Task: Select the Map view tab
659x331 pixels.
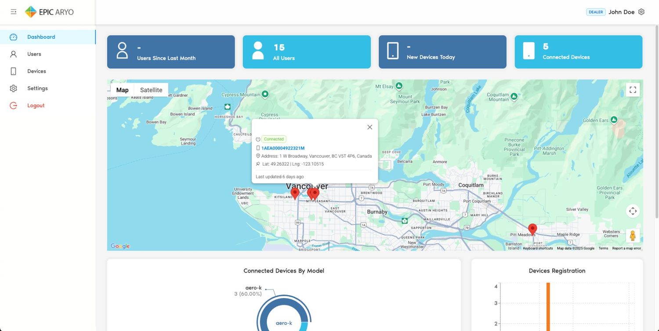Action: [122, 90]
